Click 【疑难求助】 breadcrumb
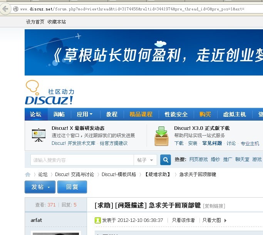The image size is (263, 235). tap(157, 175)
